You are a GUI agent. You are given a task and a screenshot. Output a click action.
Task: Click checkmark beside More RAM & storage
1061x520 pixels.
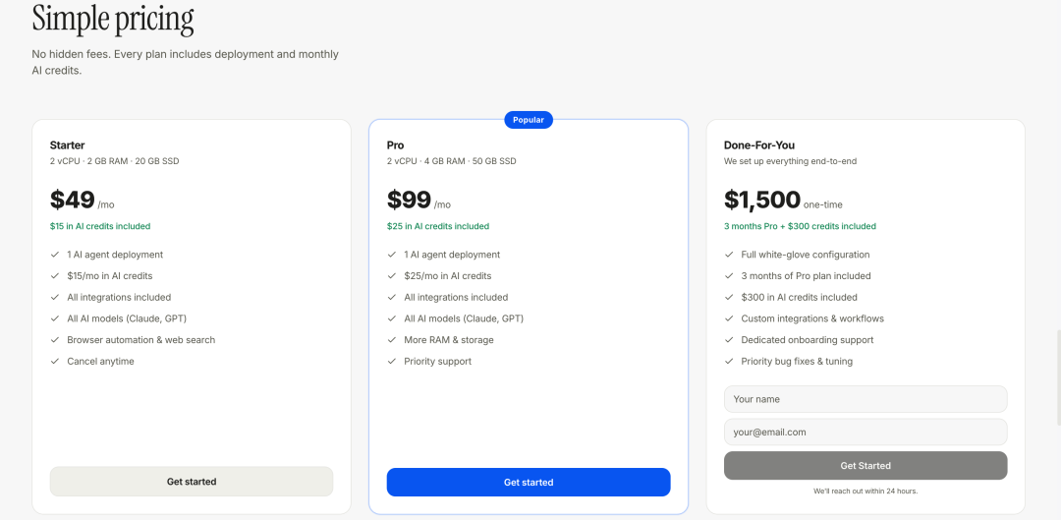point(392,340)
